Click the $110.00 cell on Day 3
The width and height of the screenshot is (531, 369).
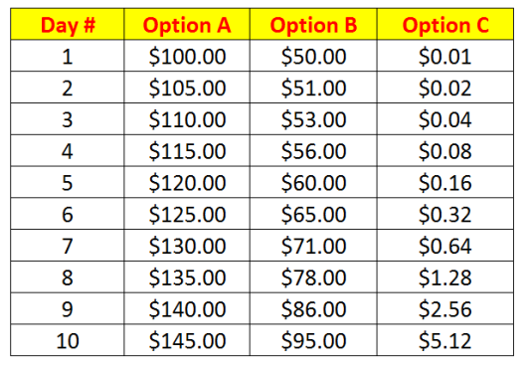coord(187,119)
